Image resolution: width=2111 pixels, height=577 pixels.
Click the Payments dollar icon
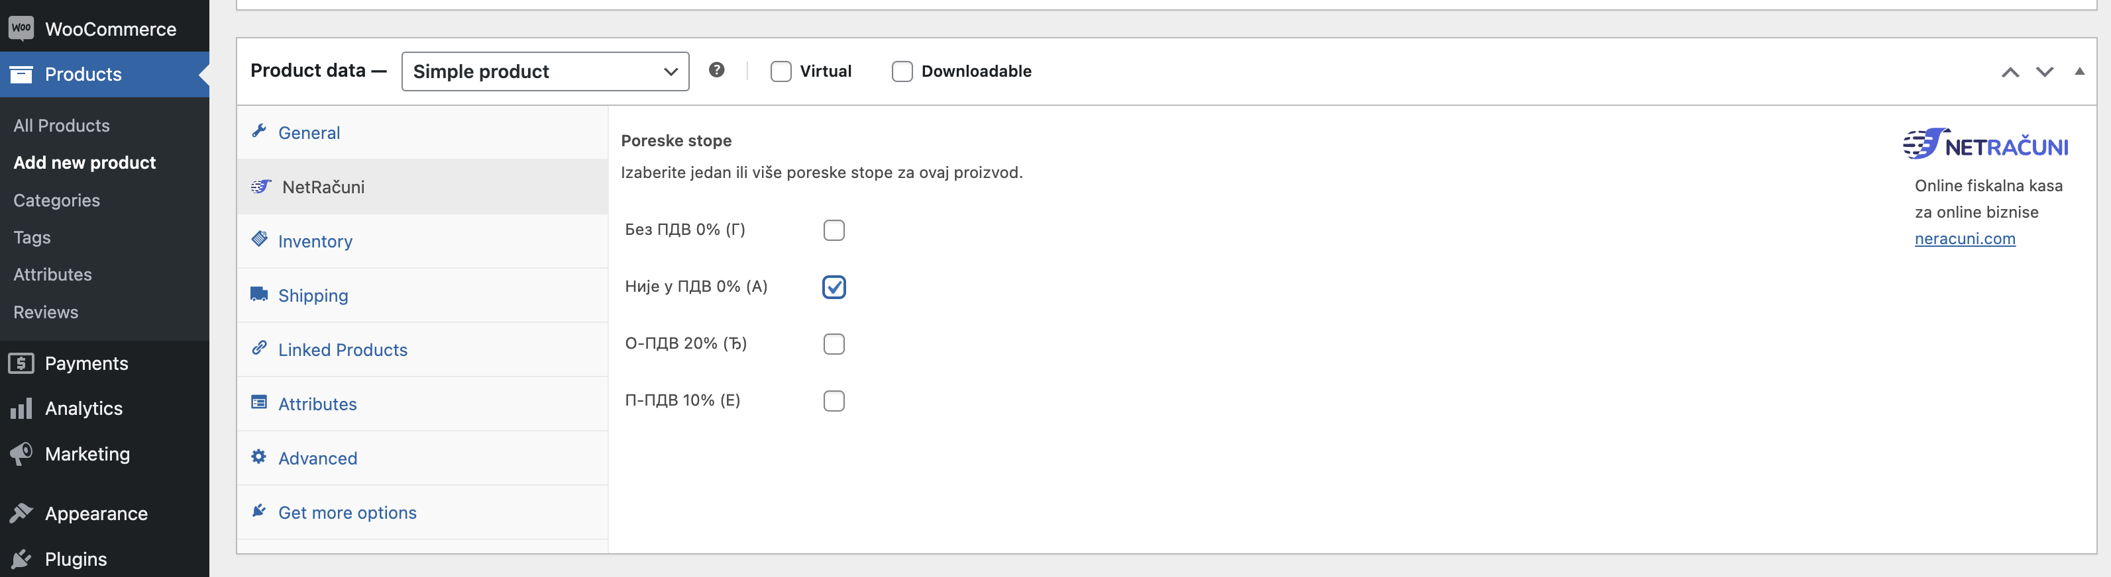[x=21, y=363]
